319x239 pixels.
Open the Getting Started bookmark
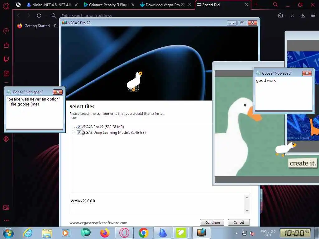33,26
